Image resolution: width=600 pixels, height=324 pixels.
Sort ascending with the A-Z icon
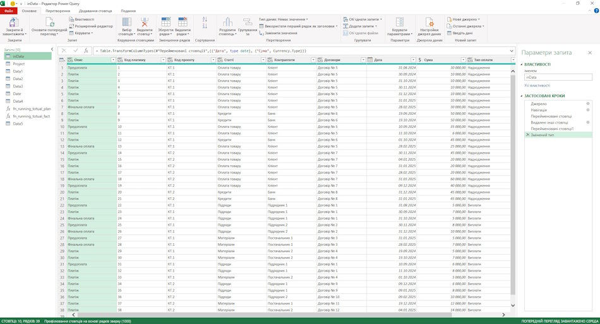point(205,19)
